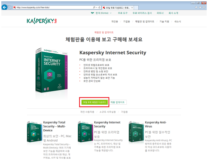
Task: Open the 체험판 및 업데이트 navigation menu
Action: coord(145,21)
